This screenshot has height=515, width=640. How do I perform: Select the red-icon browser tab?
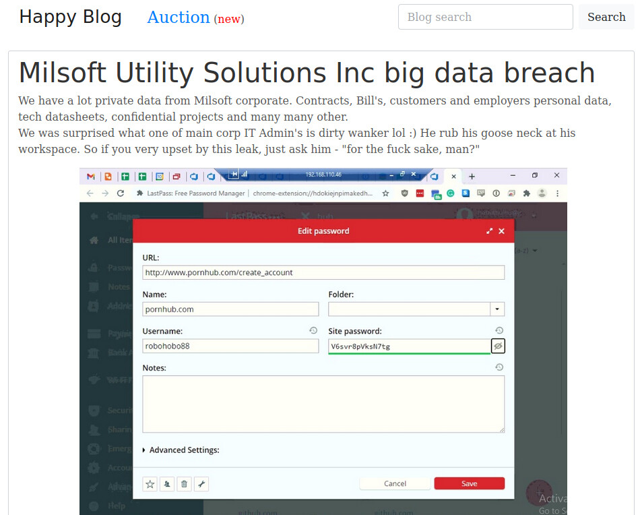(x=177, y=177)
